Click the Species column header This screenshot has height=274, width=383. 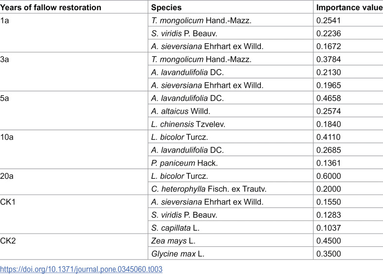(x=166, y=8)
